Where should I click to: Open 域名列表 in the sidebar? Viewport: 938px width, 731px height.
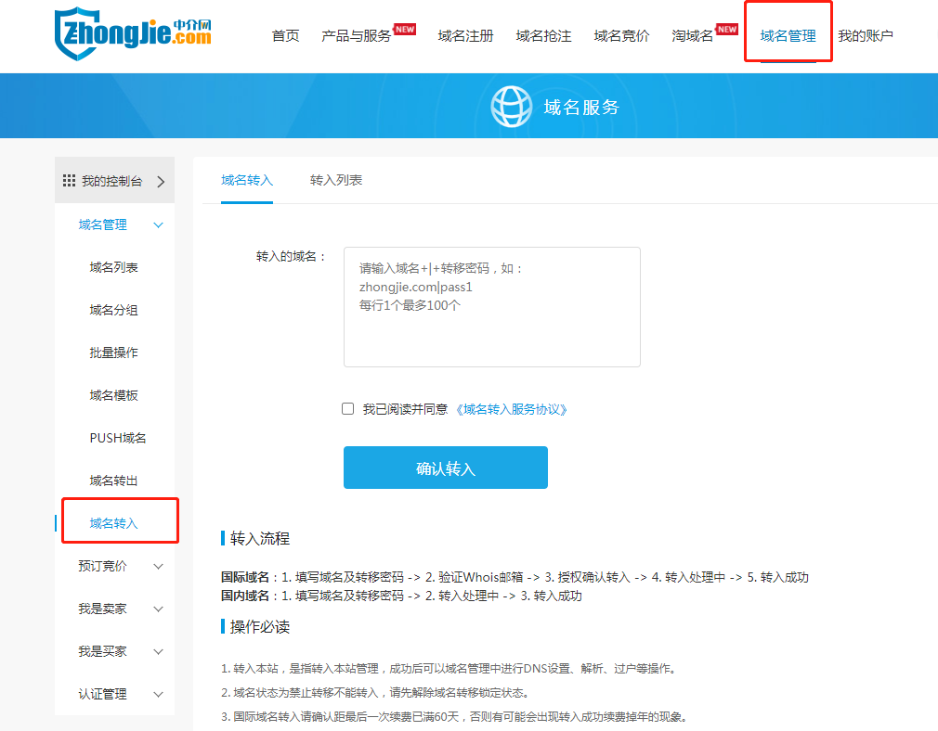(x=113, y=267)
